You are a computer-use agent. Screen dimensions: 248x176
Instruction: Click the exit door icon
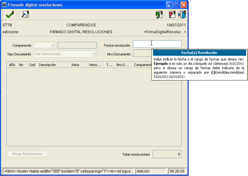point(182,15)
